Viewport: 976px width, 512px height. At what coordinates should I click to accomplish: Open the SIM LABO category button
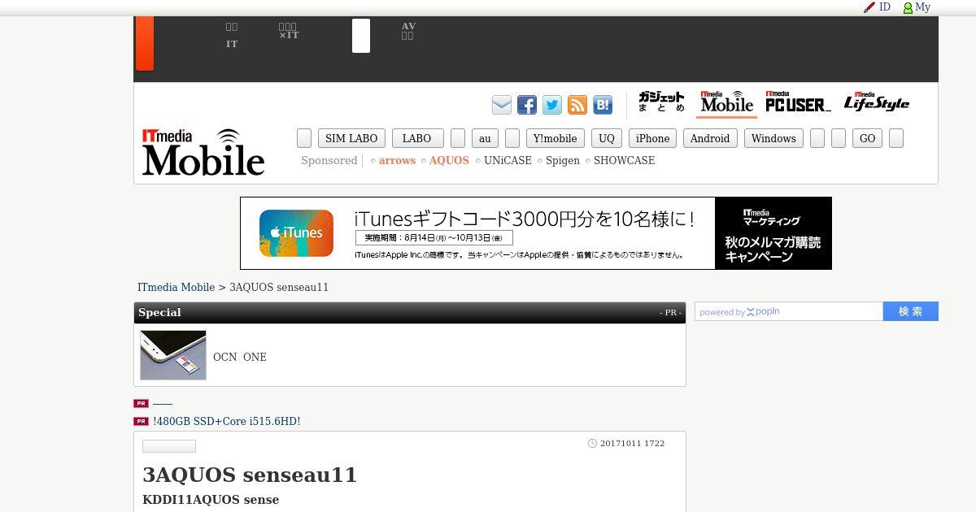tap(351, 138)
